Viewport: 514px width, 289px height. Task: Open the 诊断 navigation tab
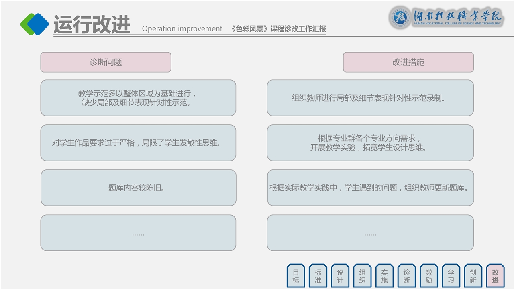click(x=407, y=276)
